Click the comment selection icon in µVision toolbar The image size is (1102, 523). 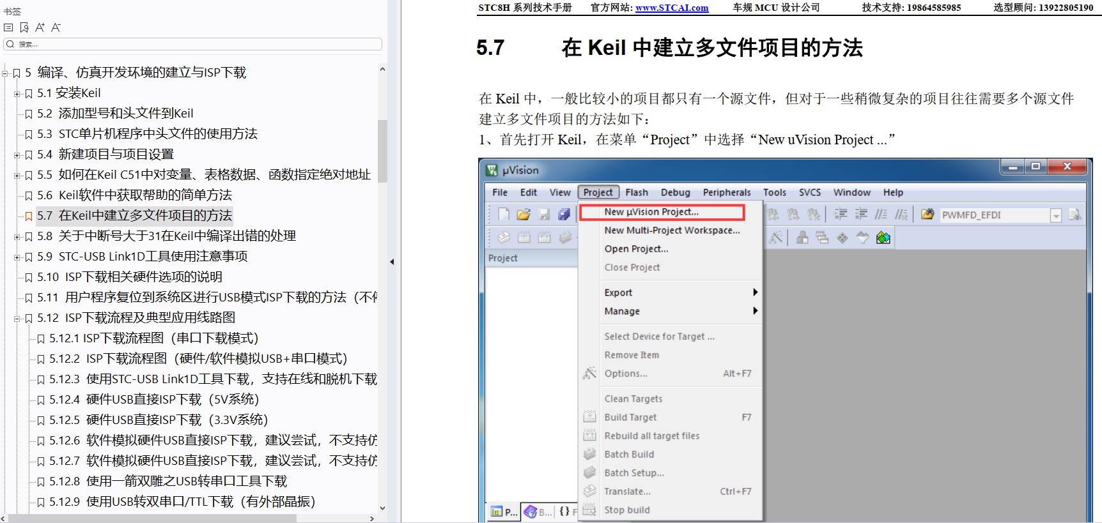coord(881,215)
